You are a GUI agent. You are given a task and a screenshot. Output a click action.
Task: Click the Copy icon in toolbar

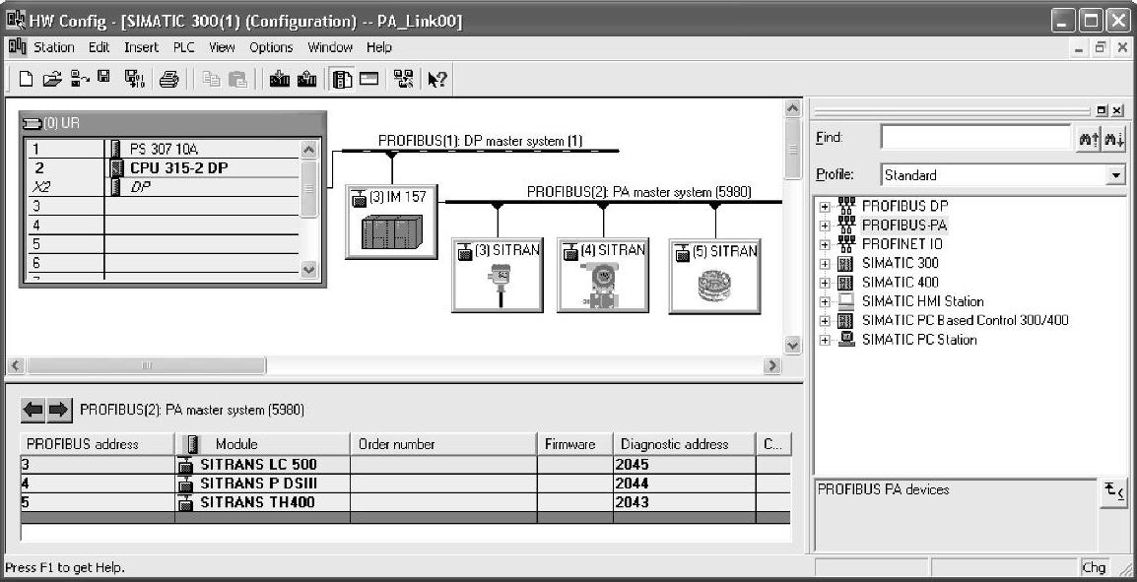pyautogui.click(x=211, y=80)
